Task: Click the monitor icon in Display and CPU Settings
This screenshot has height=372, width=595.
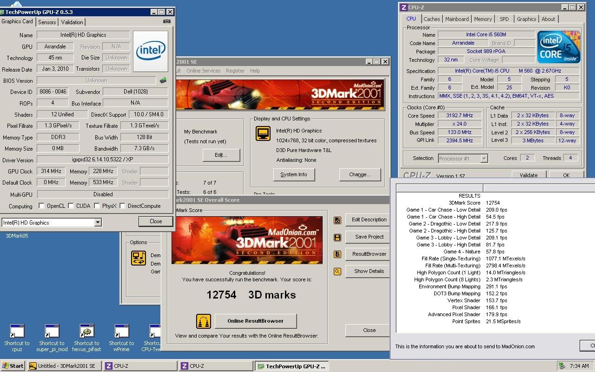Action: pos(263,133)
